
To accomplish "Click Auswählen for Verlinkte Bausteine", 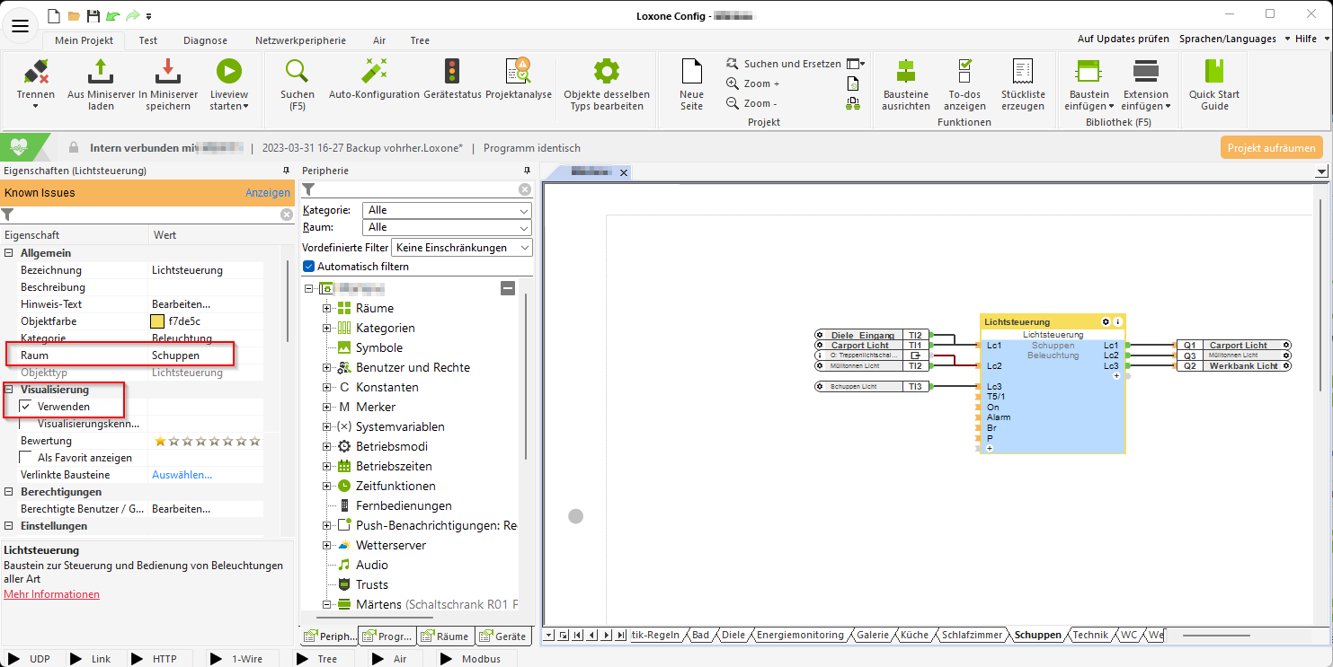I will [x=182, y=475].
